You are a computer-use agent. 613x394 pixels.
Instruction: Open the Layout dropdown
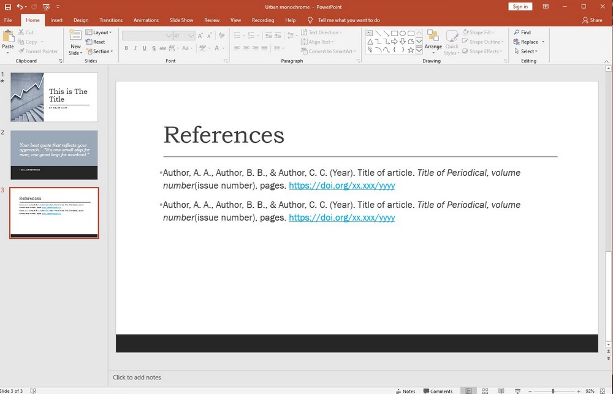[x=100, y=32]
